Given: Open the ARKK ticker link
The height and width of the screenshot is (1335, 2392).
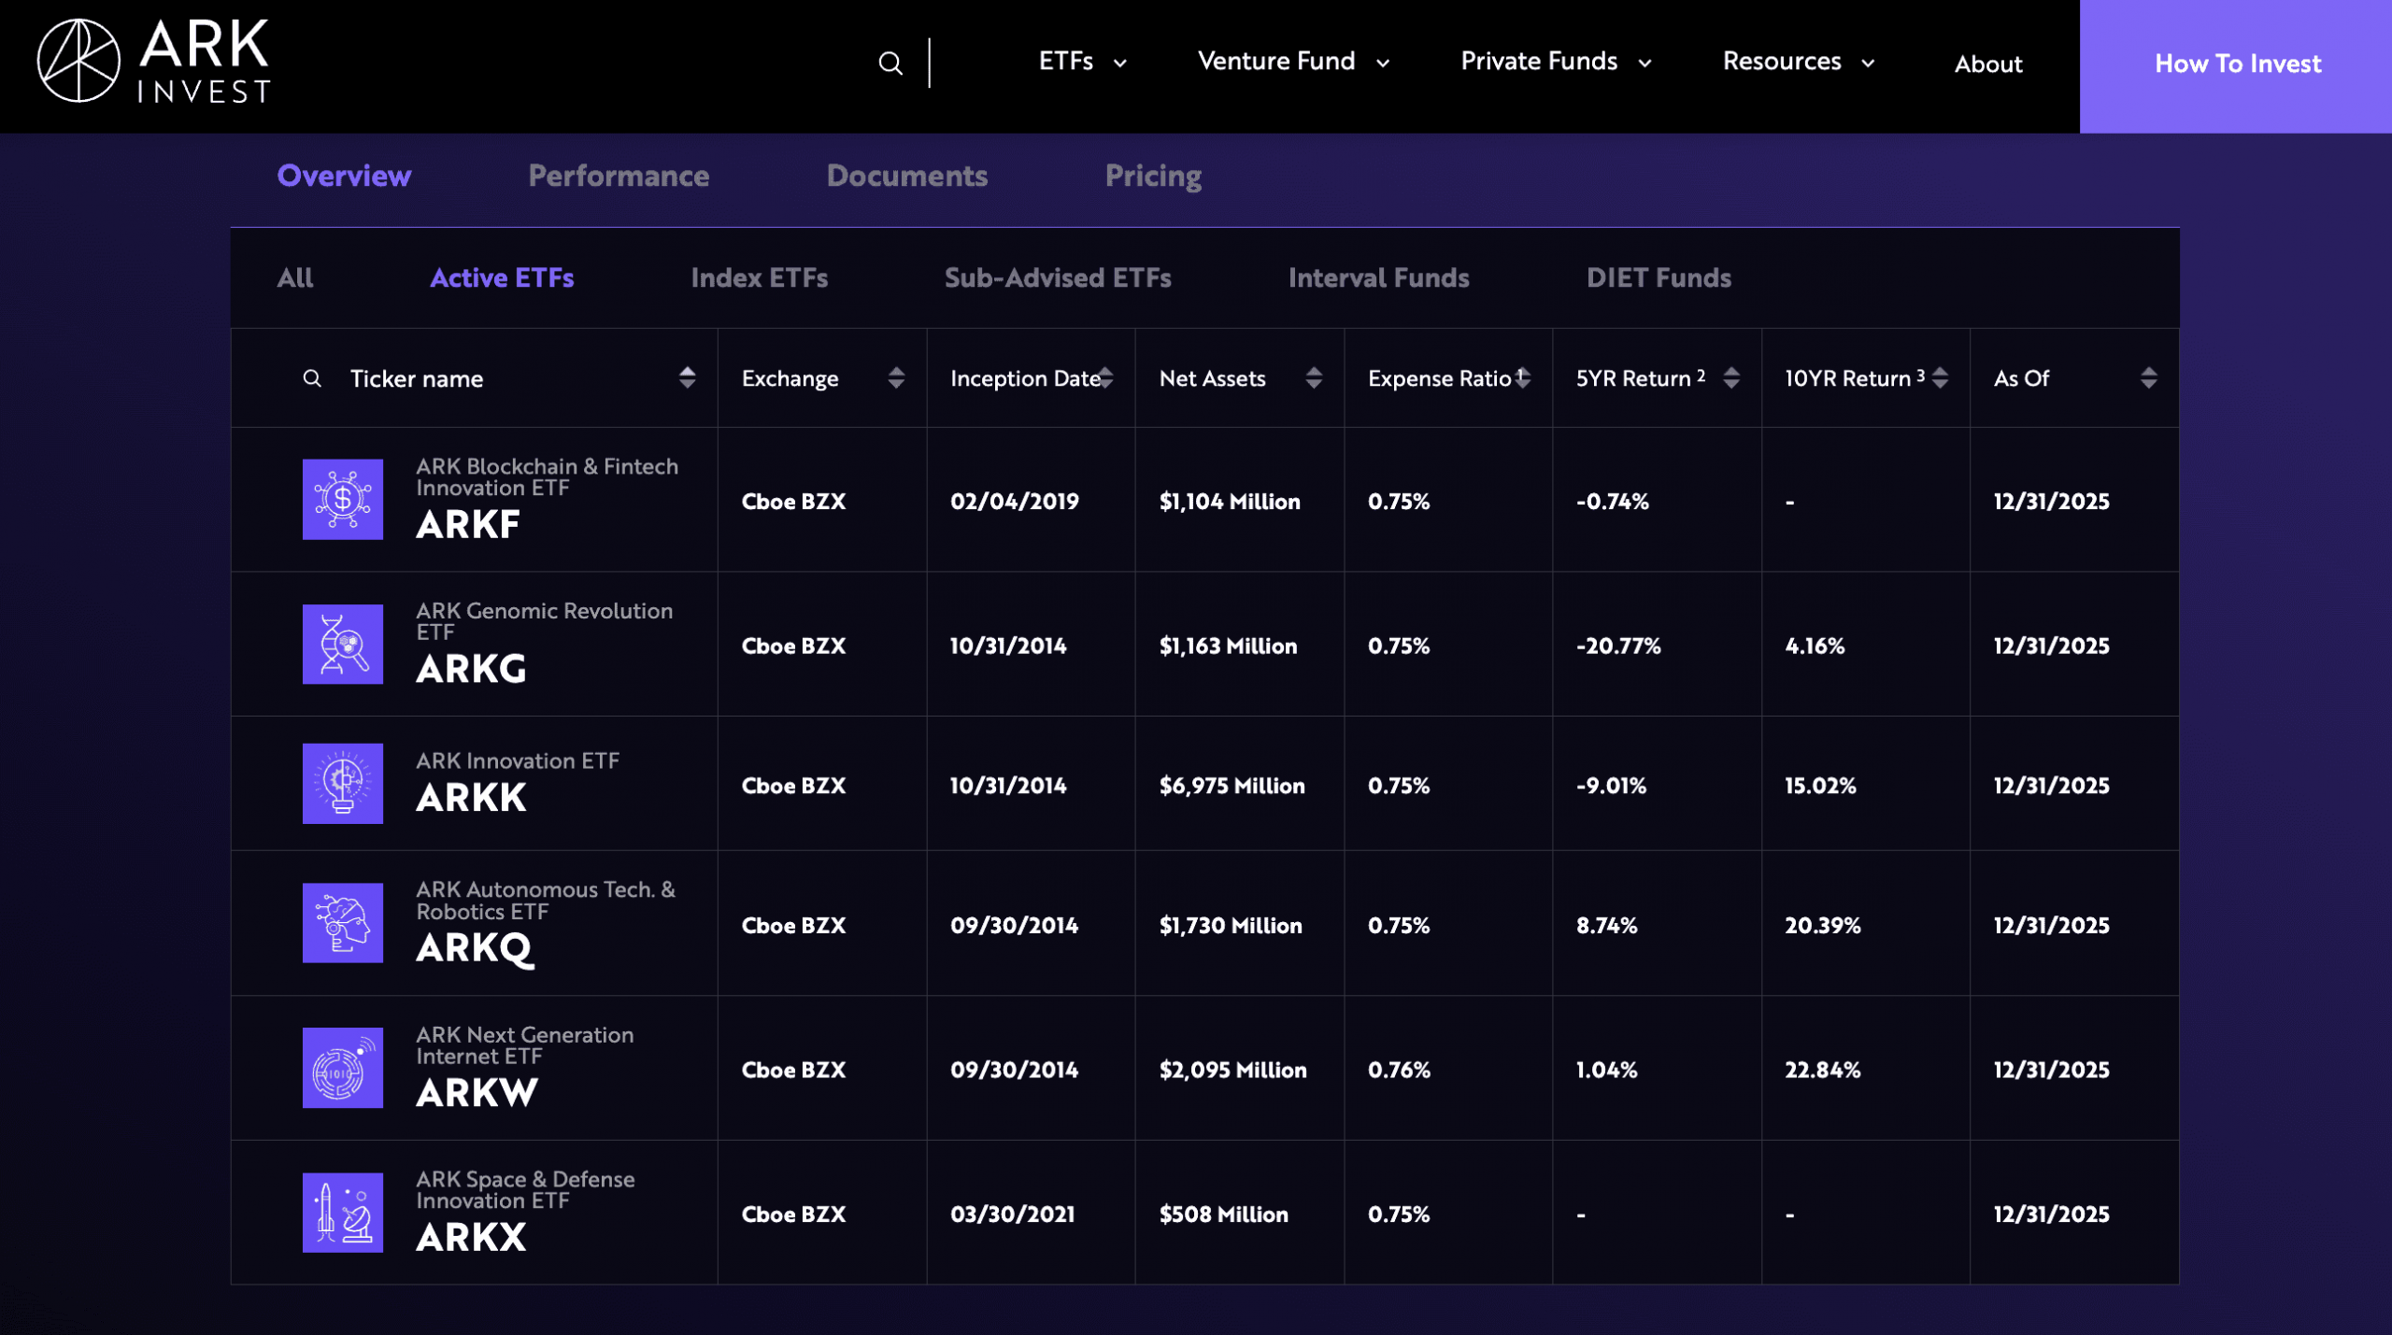Looking at the screenshot, I should pyautogui.click(x=471, y=799).
